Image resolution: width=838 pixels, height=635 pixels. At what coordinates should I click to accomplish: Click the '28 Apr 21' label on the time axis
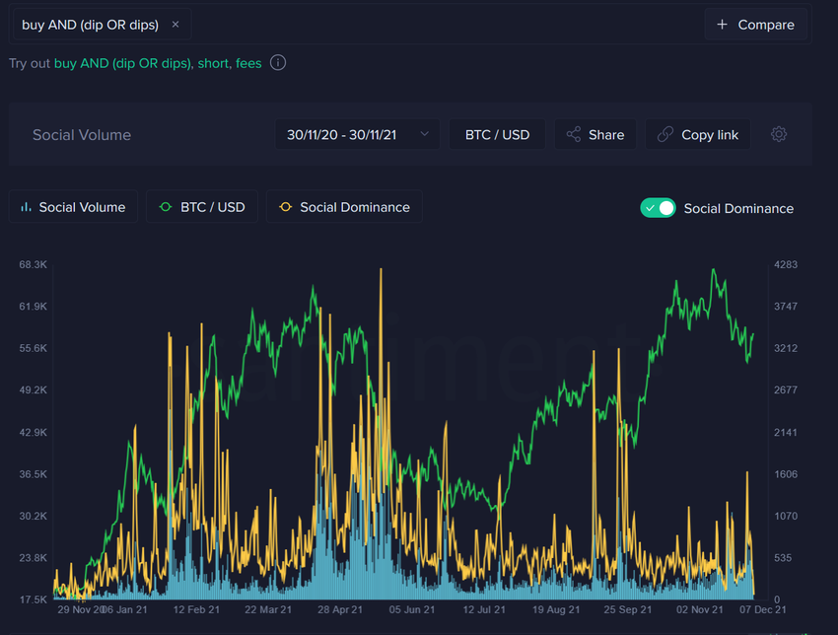coord(341,610)
